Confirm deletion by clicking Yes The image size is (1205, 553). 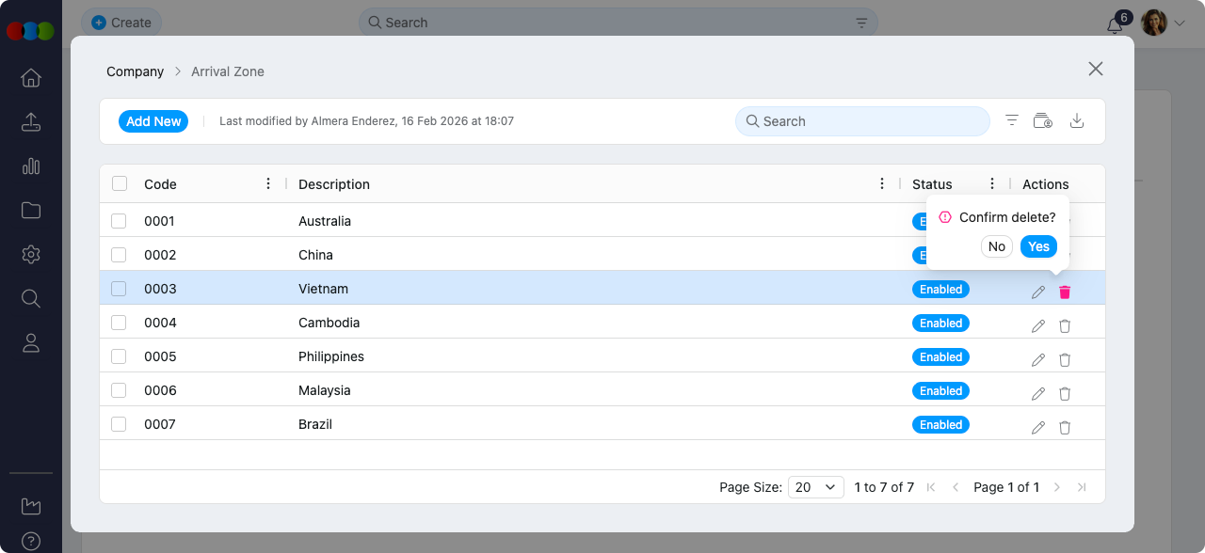1038,246
